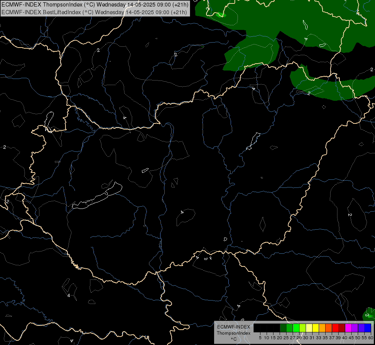Select the pure yellow 31–33 legend swatch
The height and width of the screenshot is (345, 375).
316,328
